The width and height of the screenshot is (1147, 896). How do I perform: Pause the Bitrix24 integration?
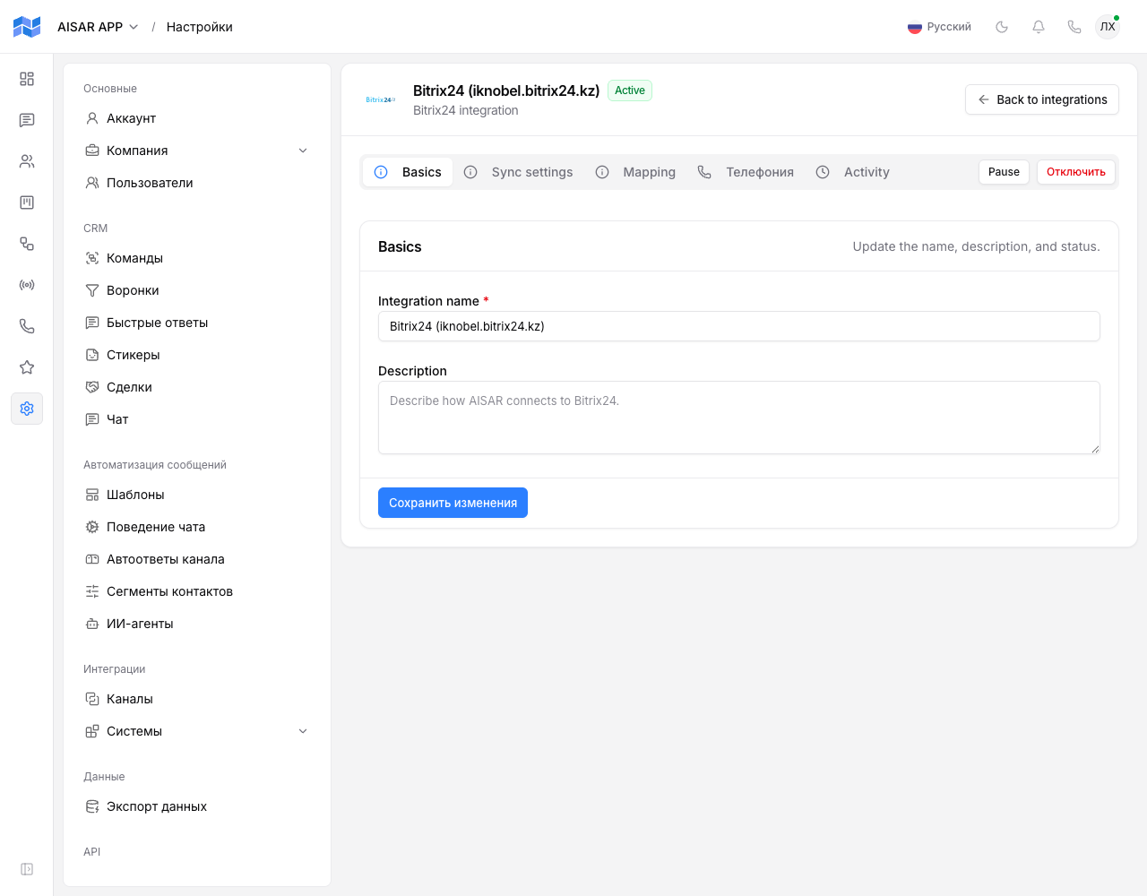coord(1004,172)
